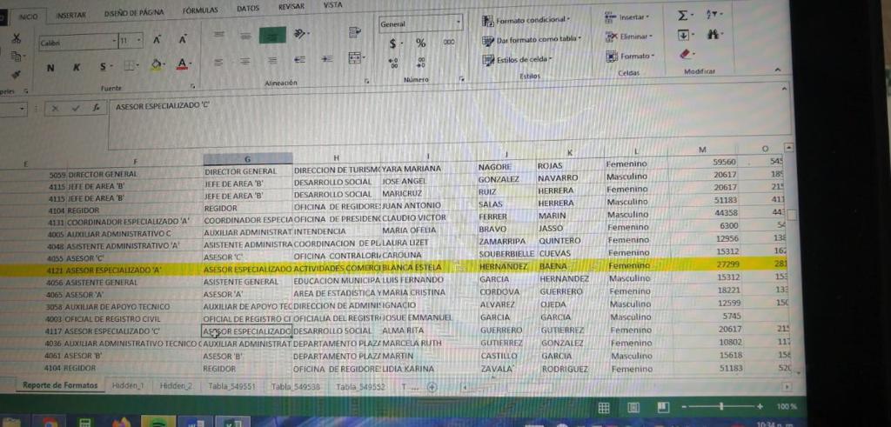Click the percent style icon
891x427 pixels.
click(x=420, y=43)
